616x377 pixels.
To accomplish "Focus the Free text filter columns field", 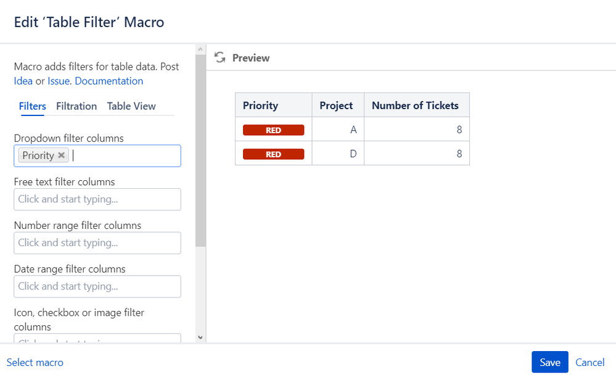I will tap(97, 199).
